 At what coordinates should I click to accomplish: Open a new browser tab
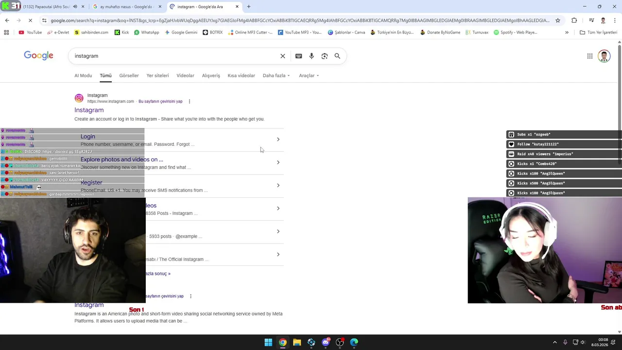(249, 7)
